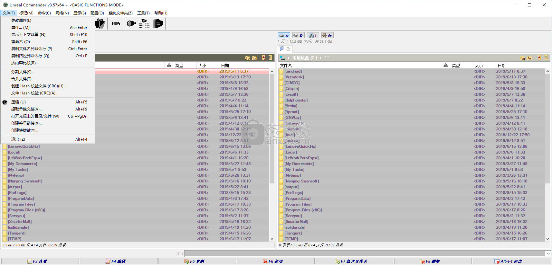Choose 分割文件(S)... menu entry

click(48, 72)
